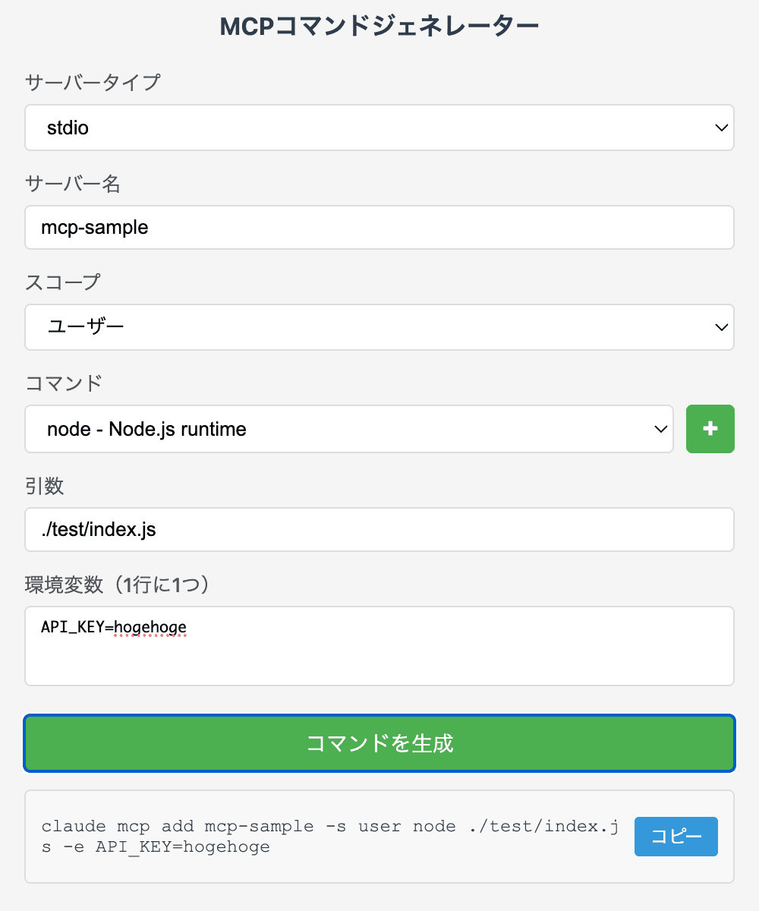
Task: Click the コマンド label above the runtime selector
Action: tap(63, 383)
